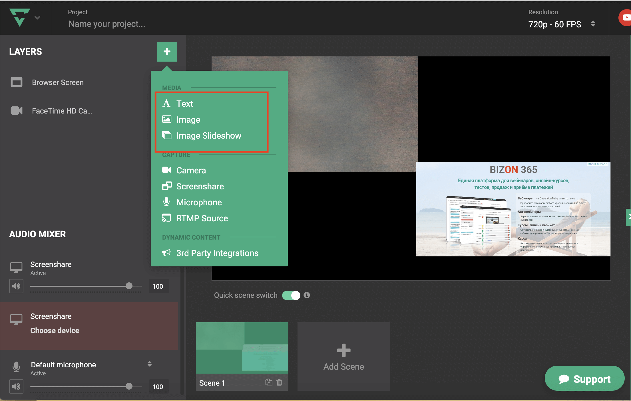The height and width of the screenshot is (401, 631).
Task: Mute the Default microphone speaker button
Action: coord(16,386)
